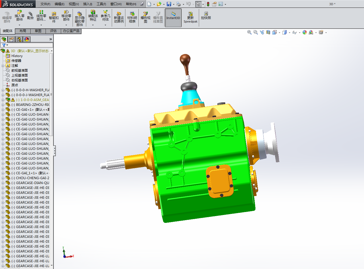Switch to 办公室产品 Office Products tab
The height and width of the screenshot is (269, 364).
click(71, 31)
